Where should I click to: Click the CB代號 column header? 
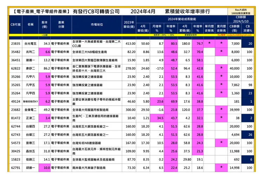click(x=15, y=24)
